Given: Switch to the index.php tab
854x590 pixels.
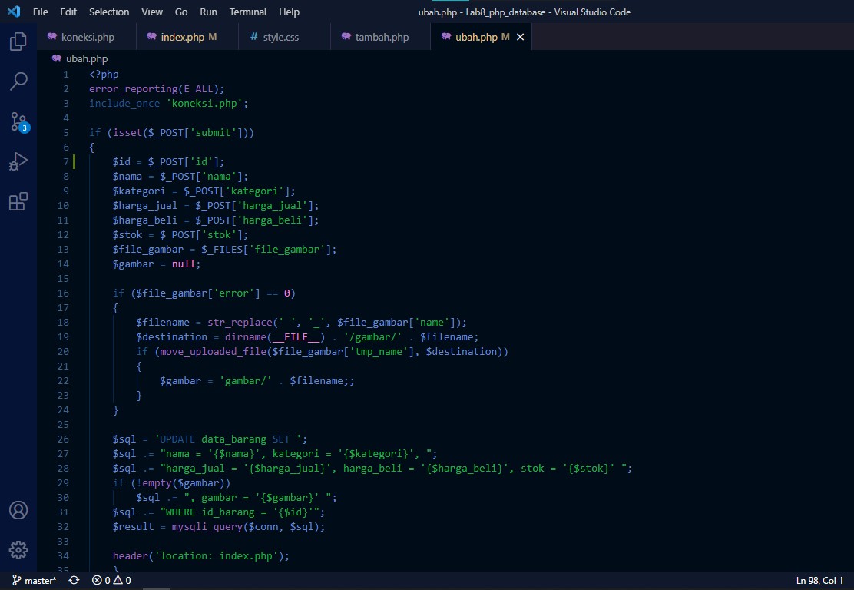Looking at the screenshot, I should (x=182, y=36).
